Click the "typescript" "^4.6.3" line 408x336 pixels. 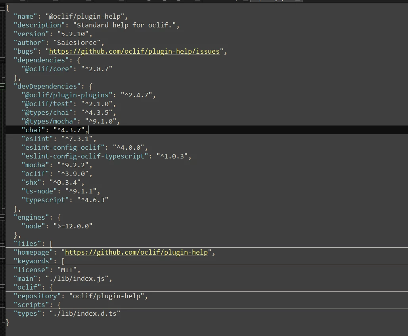pyautogui.click(x=65, y=200)
